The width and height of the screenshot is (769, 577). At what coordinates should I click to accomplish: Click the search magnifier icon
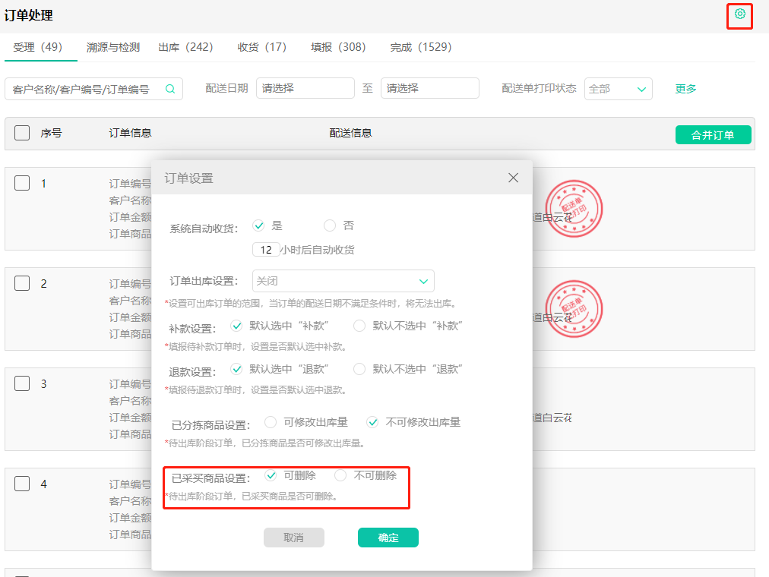pos(169,88)
